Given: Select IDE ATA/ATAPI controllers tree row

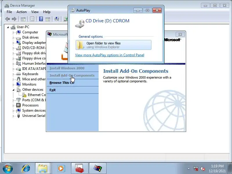Looking at the screenshot, I should pyautogui.click(x=34, y=69).
